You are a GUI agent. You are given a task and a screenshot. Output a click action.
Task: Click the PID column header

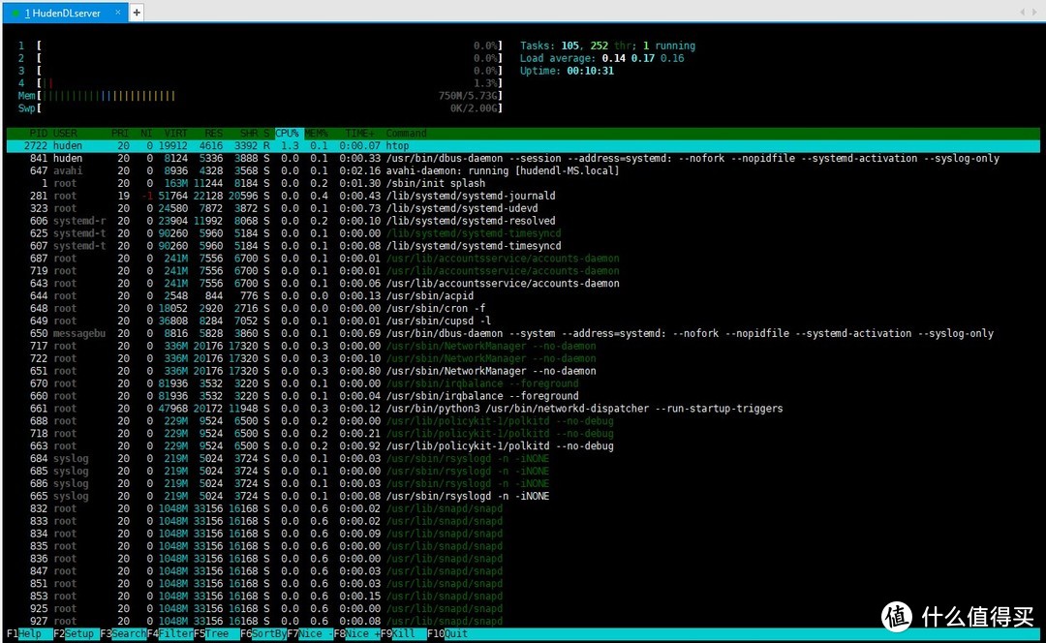pos(38,134)
